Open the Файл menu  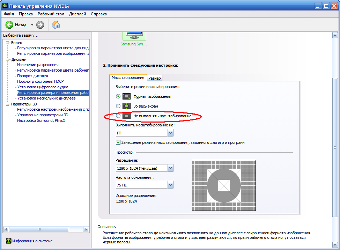coord(9,14)
